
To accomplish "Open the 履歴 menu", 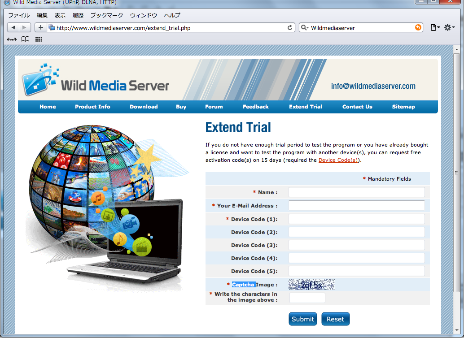I will (x=78, y=15).
